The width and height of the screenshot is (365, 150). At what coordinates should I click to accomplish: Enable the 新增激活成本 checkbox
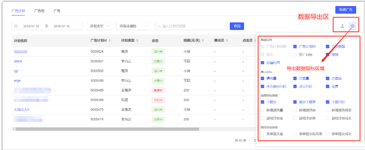click(327, 110)
